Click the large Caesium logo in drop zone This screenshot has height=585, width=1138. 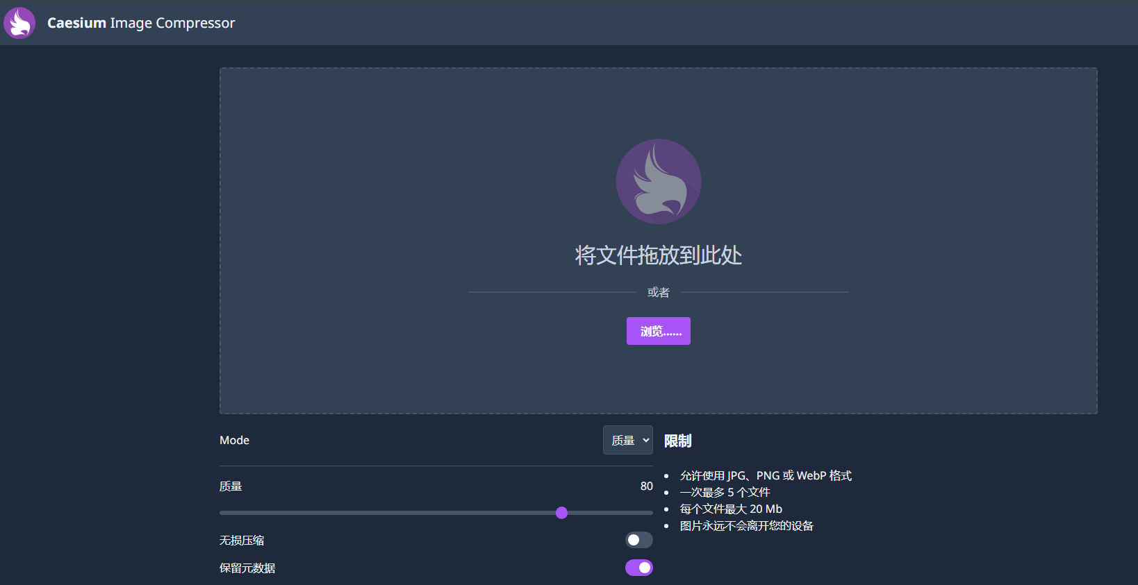[x=659, y=181]
